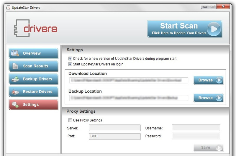Open the Scan Results section
236x156 pixels.
tap(33, 66)
